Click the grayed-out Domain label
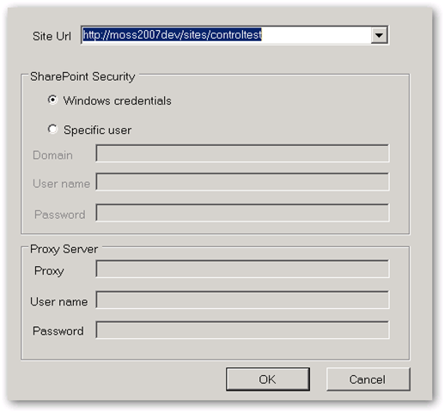 pos(52,155)
